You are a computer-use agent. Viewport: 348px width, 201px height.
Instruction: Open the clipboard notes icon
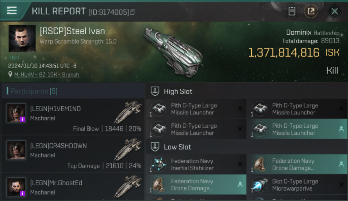(x=292, y=11)
